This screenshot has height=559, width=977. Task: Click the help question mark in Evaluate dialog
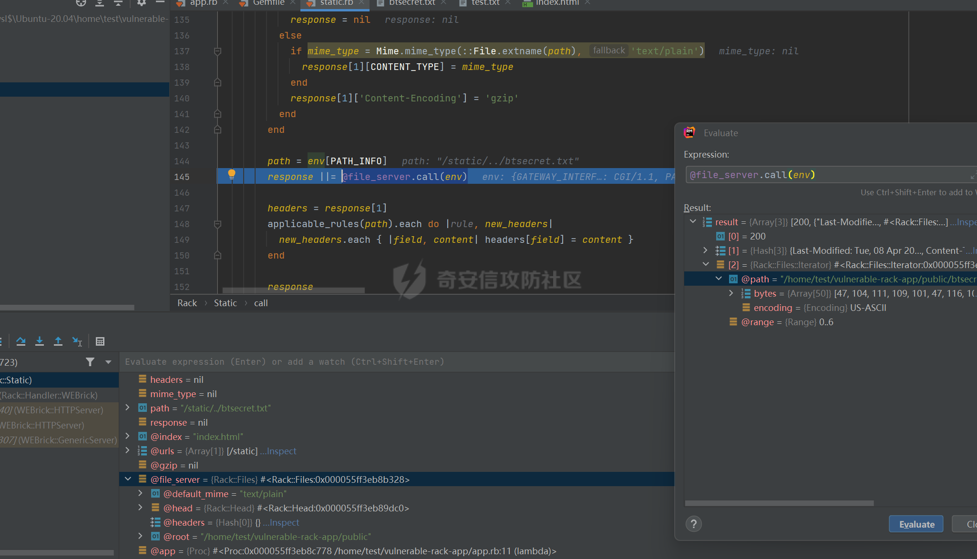[x=693, y=524]
